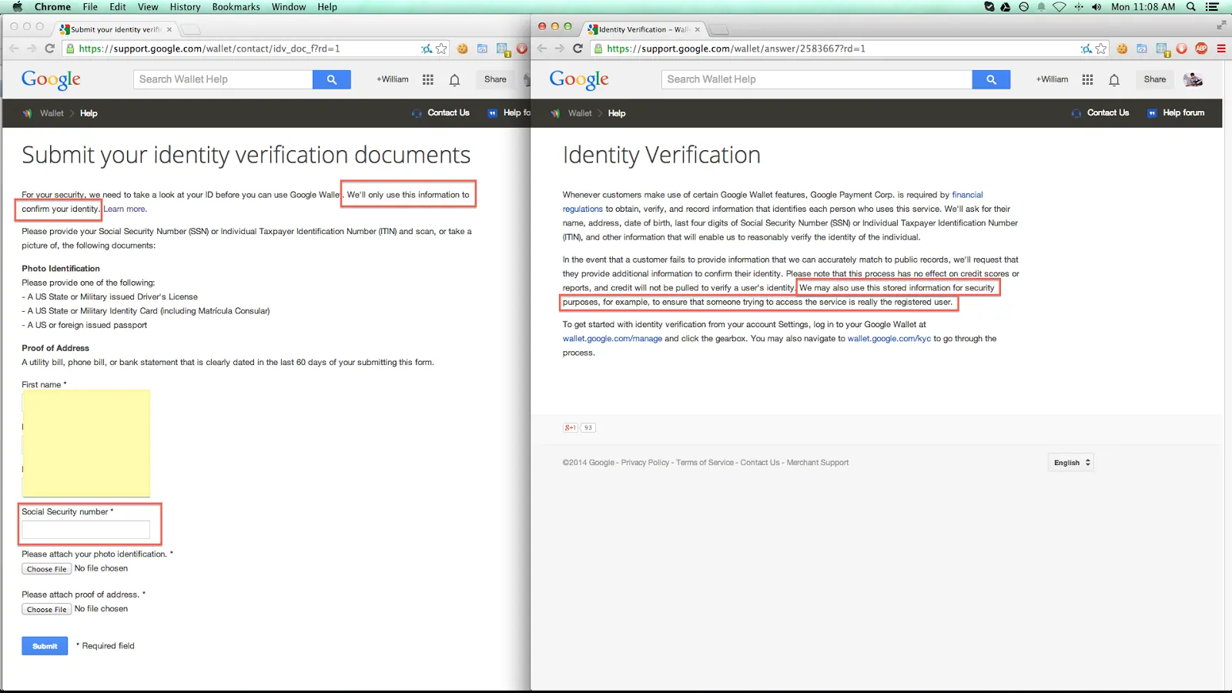Click the Google logo in the right window
Image resolution: width=1232 pixels, height=693 pixels.
(x=579, y=80)
